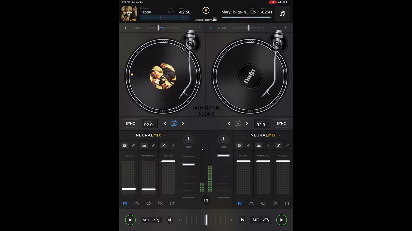
Task: Play the Happy deck
Action: click(x=130, y=220)
